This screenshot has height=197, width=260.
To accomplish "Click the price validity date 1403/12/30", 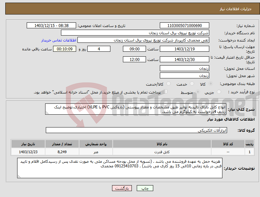I will click(x=185, y=59).
